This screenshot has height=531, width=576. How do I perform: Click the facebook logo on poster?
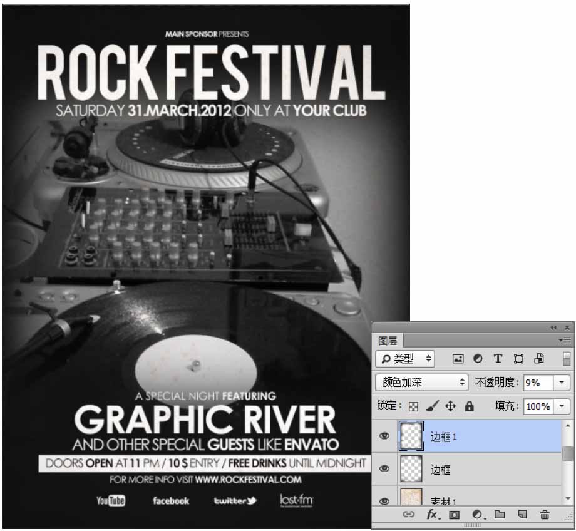(171, 501)
